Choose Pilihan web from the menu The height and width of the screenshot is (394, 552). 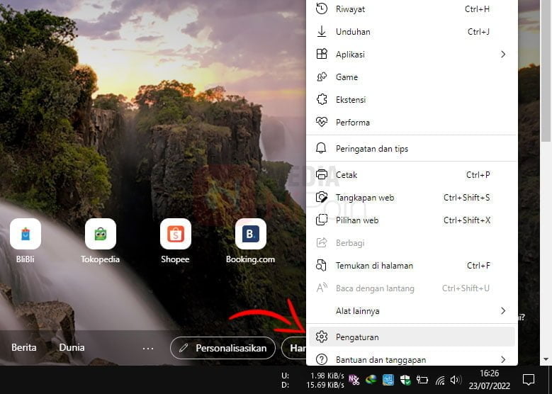coord(412,220)
